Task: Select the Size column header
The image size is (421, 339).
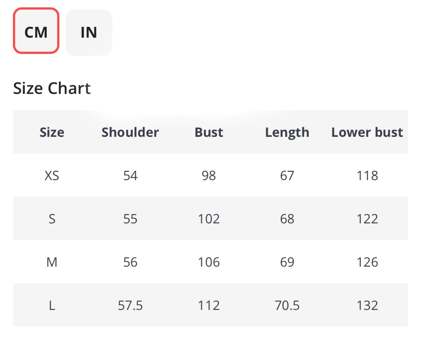Action: pyautogui.click(x=52, y=133)
